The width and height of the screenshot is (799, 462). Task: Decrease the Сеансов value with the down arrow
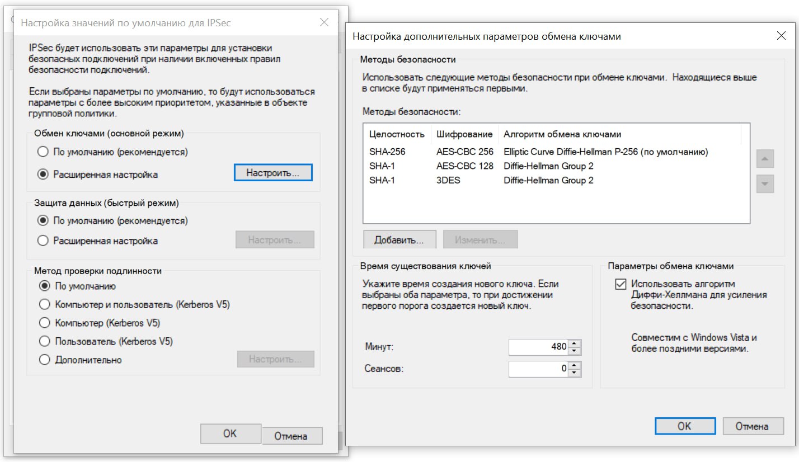pyautogui.click(x=575, y=373)
